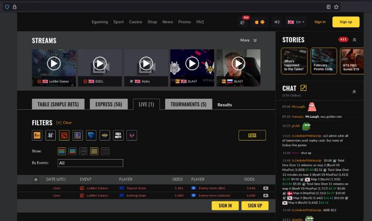
Task: Toggle the last gray-lines Show view option
Action: [105, 151]
